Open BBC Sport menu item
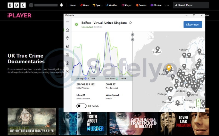 click(97, 5)
